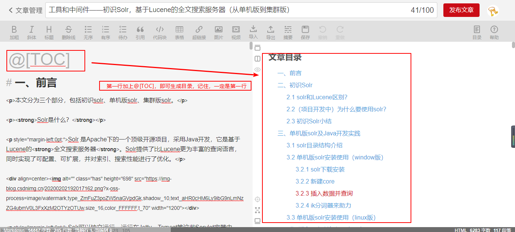Apply italic formatting (斜体)
Viewport: 515px width, 232px height.
pyautogui.click(x=32, y=33)
